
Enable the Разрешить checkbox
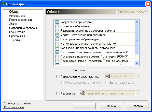click(58, 94)
